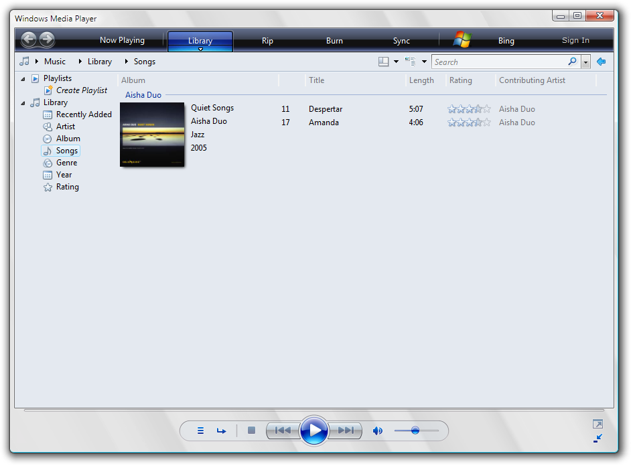This screenshot has height=466, width=631.
Task: Open the Bing tab
Action: pyautogui.click(x=506, y=41)
